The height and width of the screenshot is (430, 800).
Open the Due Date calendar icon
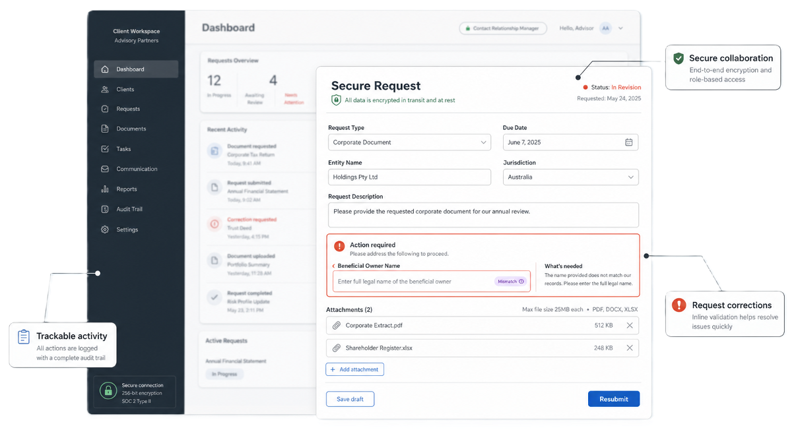[628, 142]
